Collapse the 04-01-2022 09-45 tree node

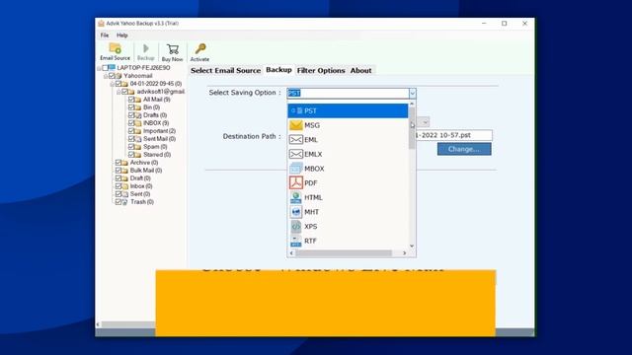[x=112, y=84]
